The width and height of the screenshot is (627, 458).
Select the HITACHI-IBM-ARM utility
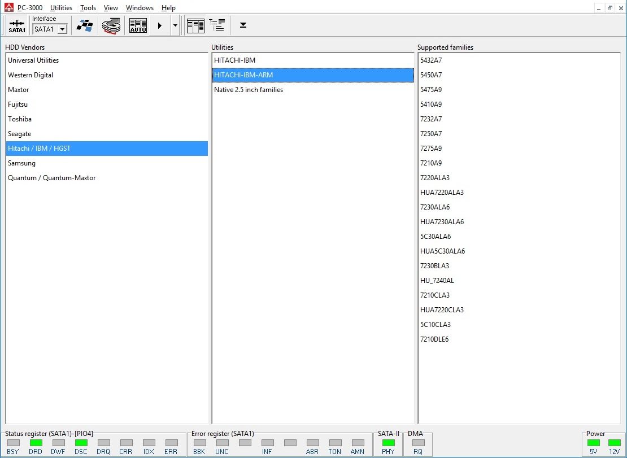coord(313,75)
